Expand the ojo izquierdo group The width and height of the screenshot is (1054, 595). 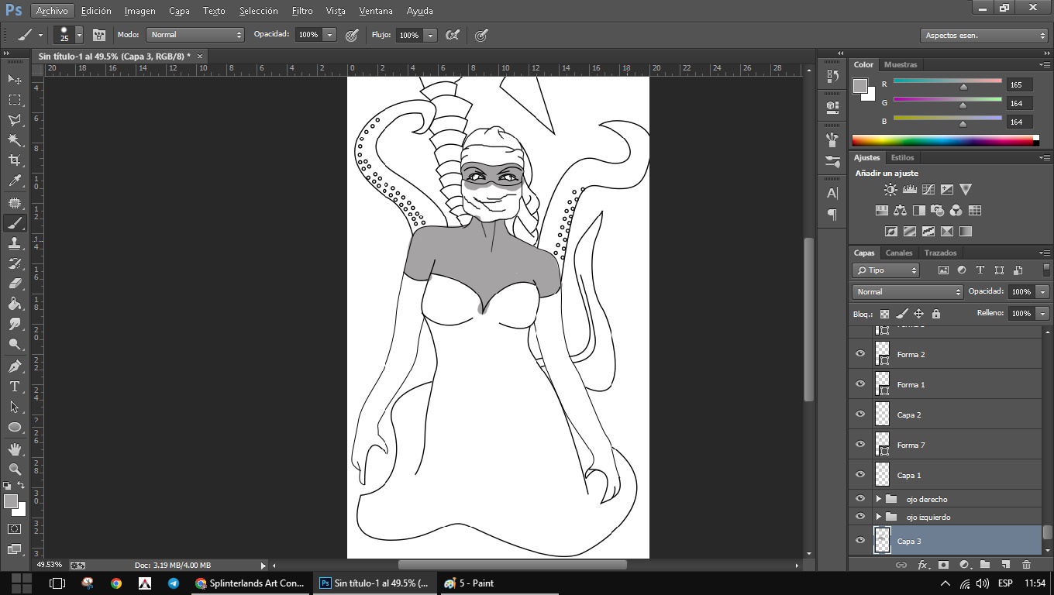878,517
